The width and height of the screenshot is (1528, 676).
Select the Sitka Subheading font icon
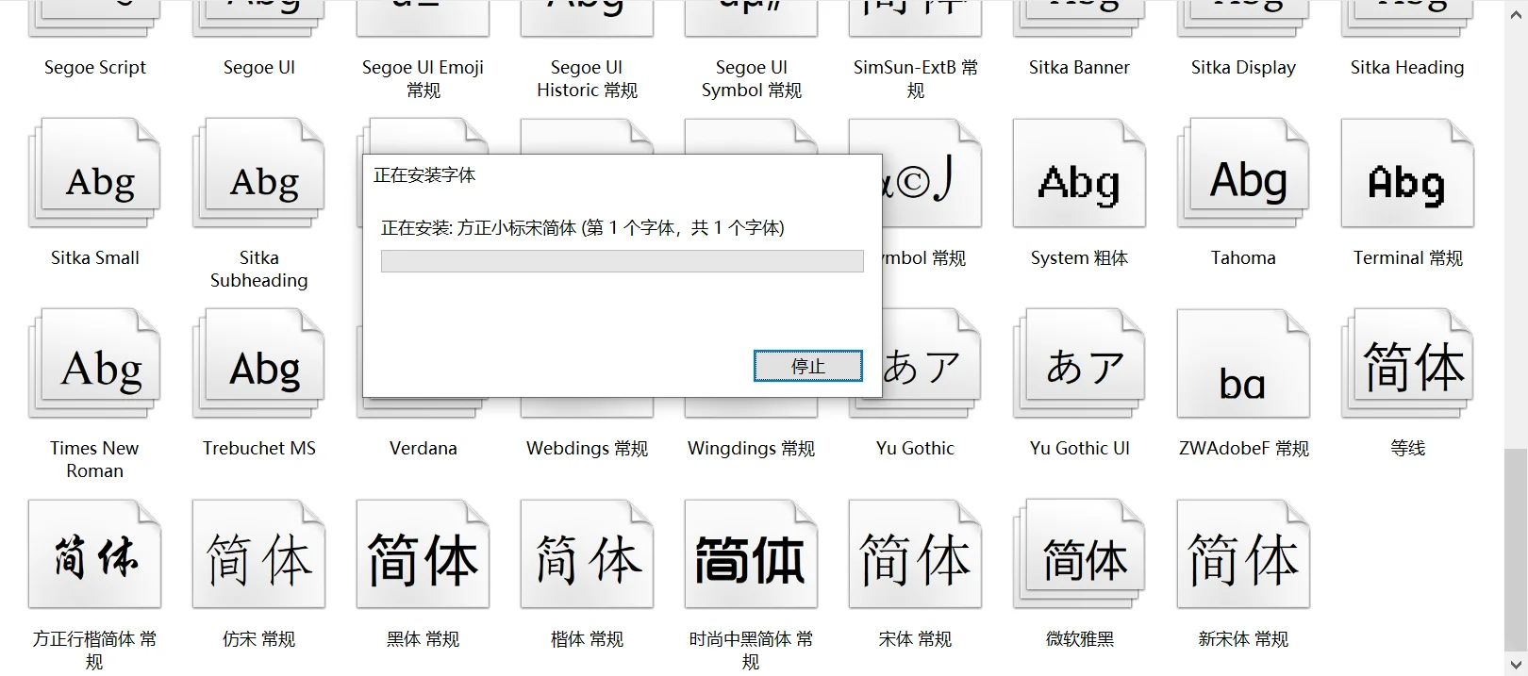258,173
